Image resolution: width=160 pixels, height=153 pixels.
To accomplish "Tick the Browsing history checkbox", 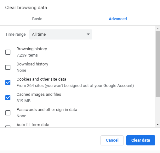I will coord(8,52).
